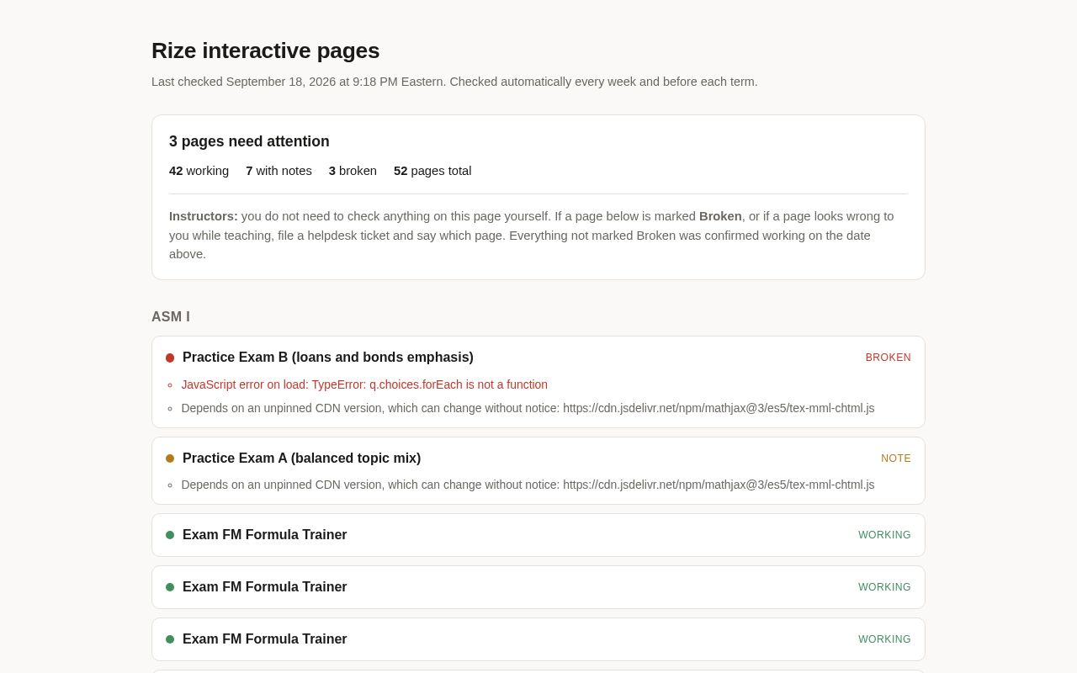Click the unpinned CDN note under Practice Exam A
The height and width of the screenshot is (673, 1077).
[x=528, y=485]
